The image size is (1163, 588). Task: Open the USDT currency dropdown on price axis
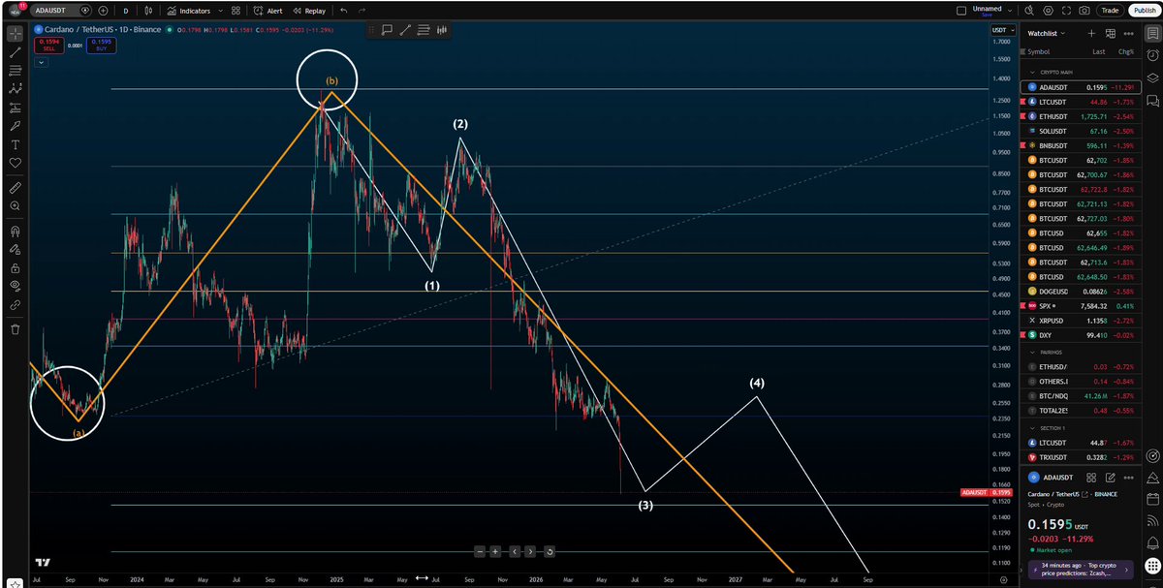[x=1002, y=30]
